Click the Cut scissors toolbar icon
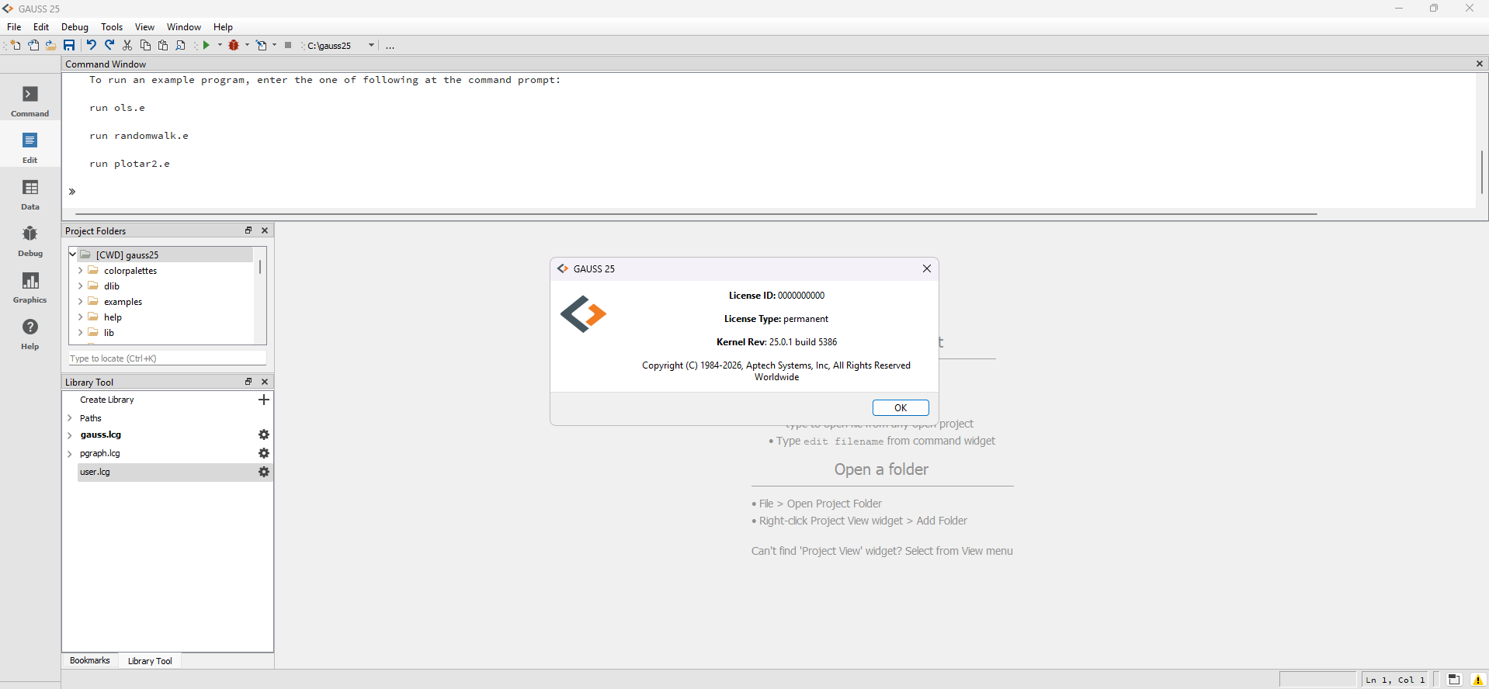 tap(127, 45)
